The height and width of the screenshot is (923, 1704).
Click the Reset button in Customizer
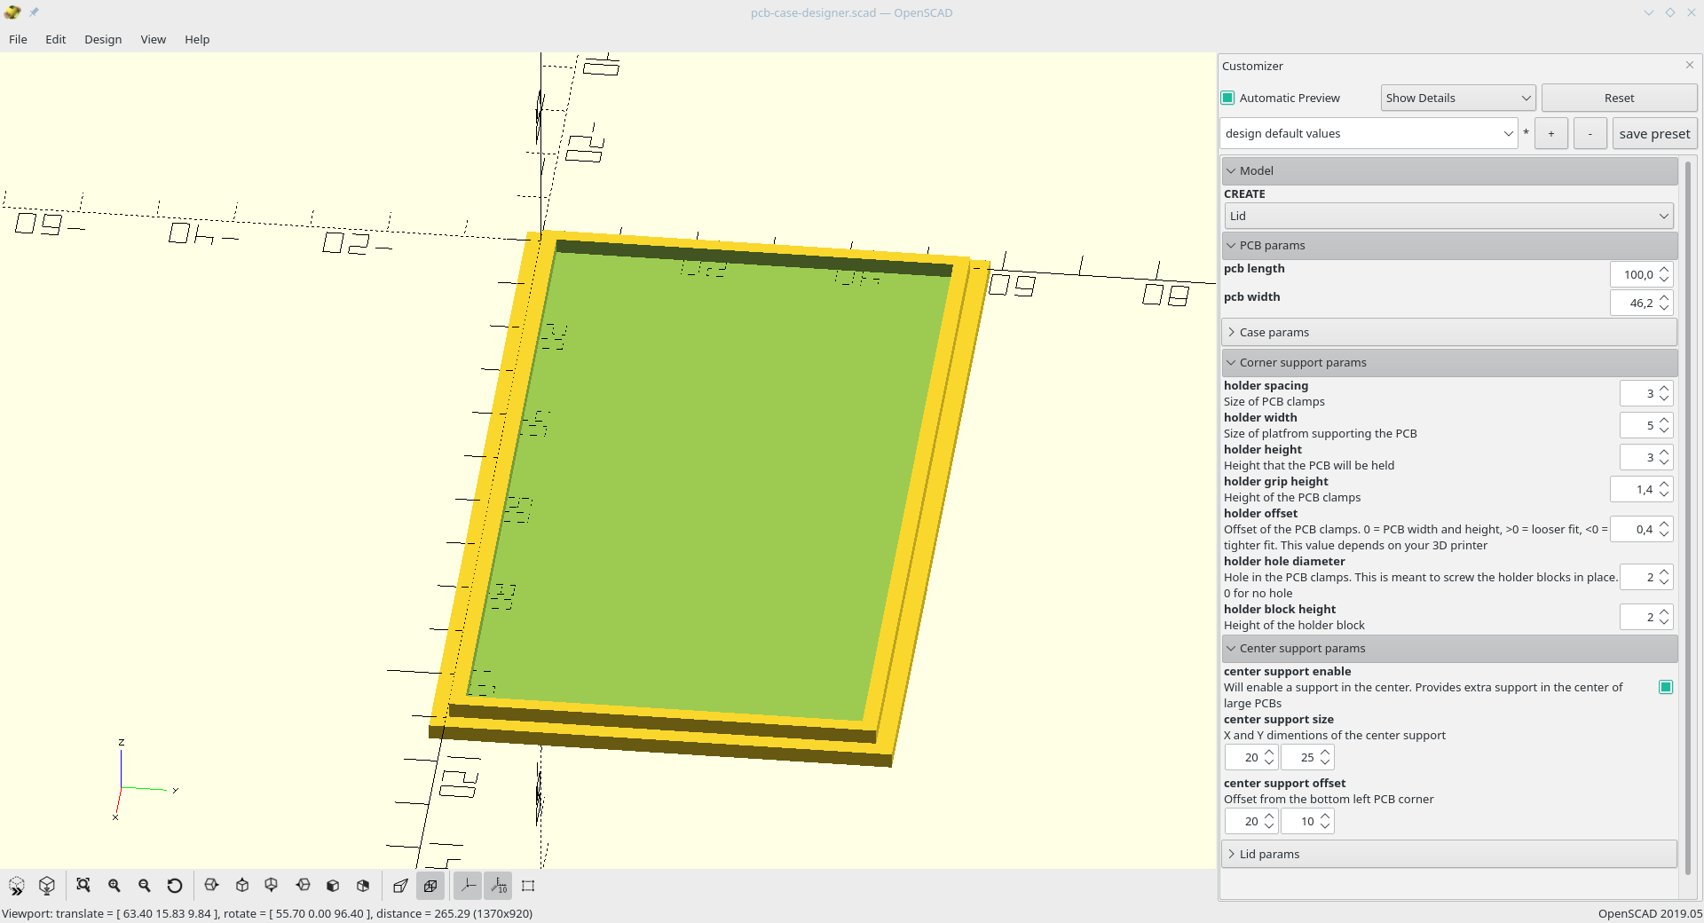pos(1619,98)
